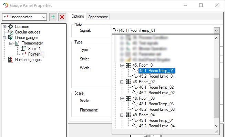Expand the Common tree node
The width and height of the screenshot is (225, 137).
click(x=4, y=27)
